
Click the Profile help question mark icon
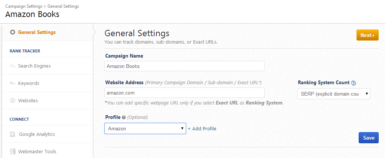point(124,117)
